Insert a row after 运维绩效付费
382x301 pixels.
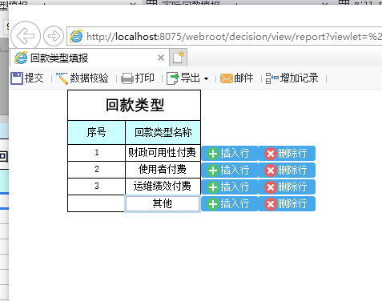[x=230, y=187]
